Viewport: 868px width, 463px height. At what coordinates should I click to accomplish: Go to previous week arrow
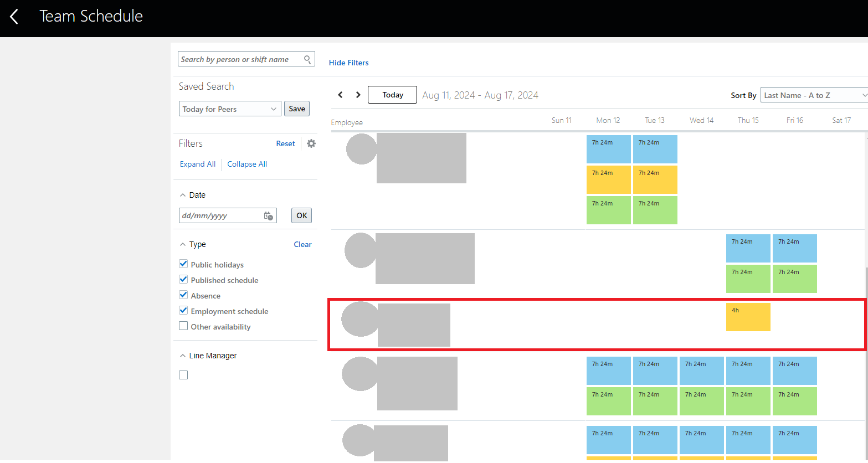[341, 95]
